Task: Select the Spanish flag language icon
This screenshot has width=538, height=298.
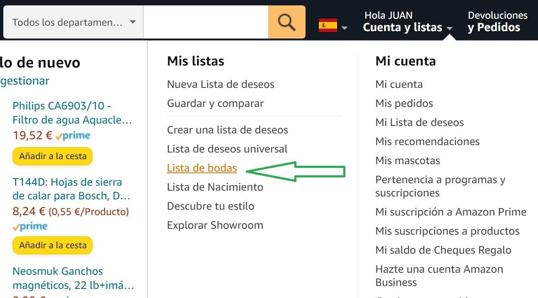Action: (x=328, y=26)
